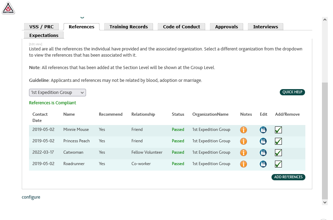The image size is (333, 220).
Task: Click the Name column header
Action: pyautogui.click(x=69, y=114)
